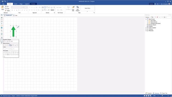Cut the selected shape
Image resolution: width=172 pixels, height=97 pixels.
tap(7, 6)
